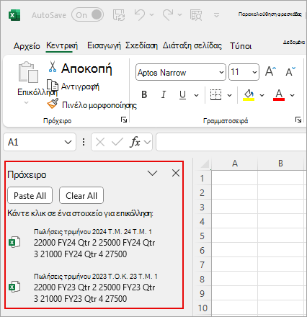Screen dimensions: 307x317
Task: Click the Αποκοπή scissors button
Action: pos(80,68)
